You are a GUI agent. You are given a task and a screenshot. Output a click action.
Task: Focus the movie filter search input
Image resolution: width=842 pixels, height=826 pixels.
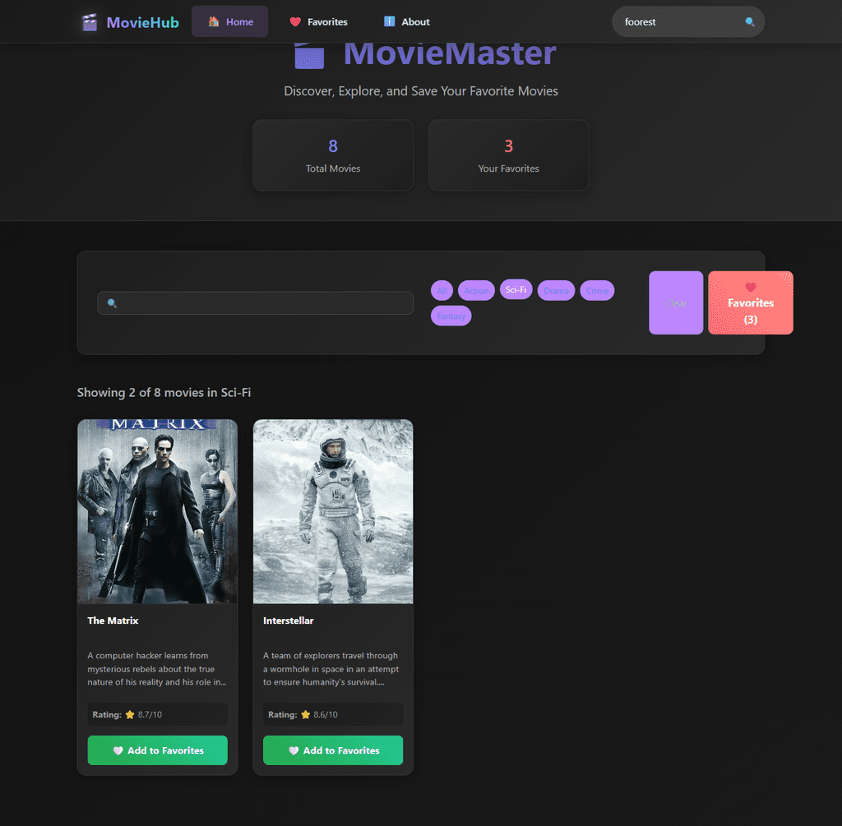point(256,303)
